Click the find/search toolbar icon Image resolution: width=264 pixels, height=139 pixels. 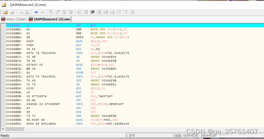[27, 12]
